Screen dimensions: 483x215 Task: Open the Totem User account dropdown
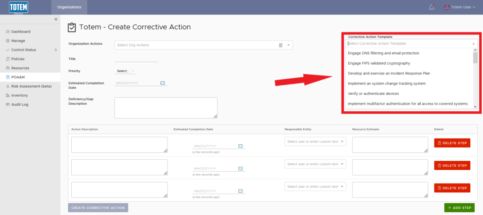pyautogui.click(x=460, y=7)
